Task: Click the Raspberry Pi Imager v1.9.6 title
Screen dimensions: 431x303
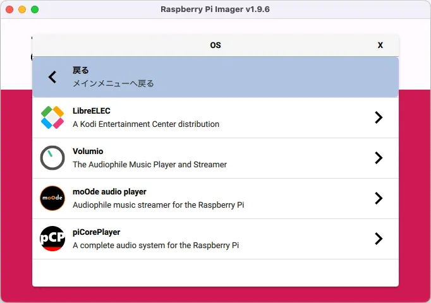Action: pos(215,9)
